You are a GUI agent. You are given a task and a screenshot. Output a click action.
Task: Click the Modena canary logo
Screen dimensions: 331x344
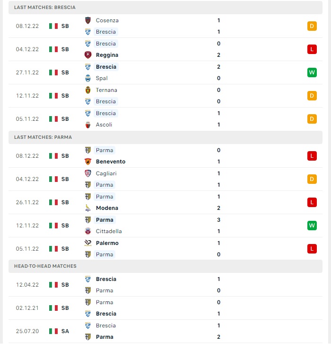pos(88,208)
